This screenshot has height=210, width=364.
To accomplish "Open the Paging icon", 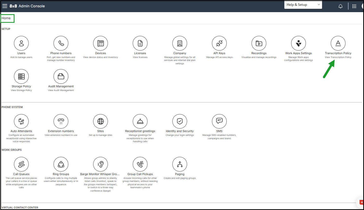I will click(x=180, y=164).
